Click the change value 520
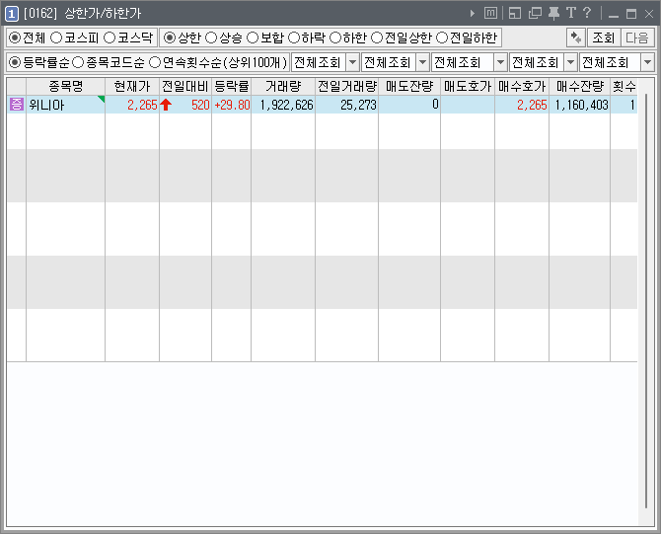The image size is (661, 534). (200, 105)
